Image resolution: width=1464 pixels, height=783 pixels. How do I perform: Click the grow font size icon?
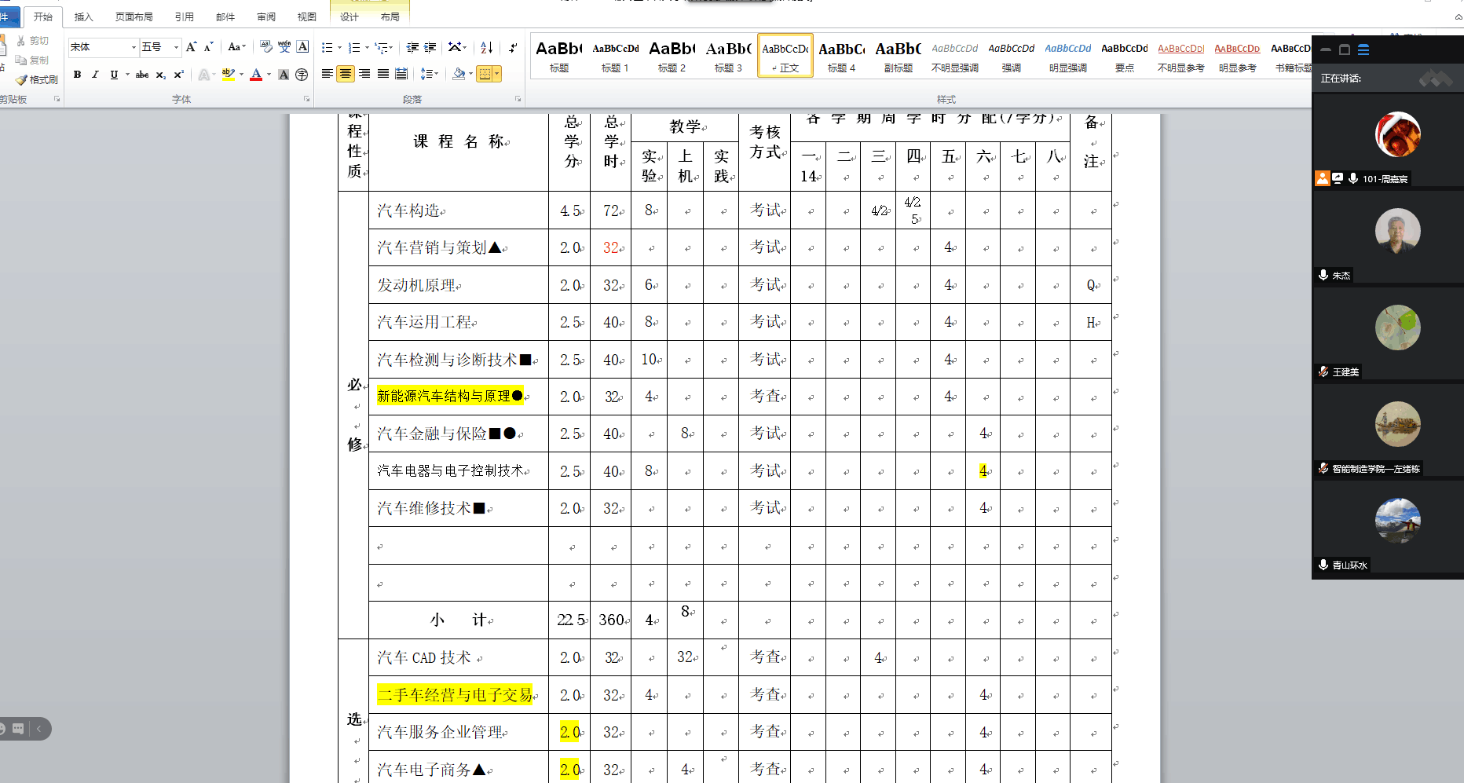[x=191, y=48]
